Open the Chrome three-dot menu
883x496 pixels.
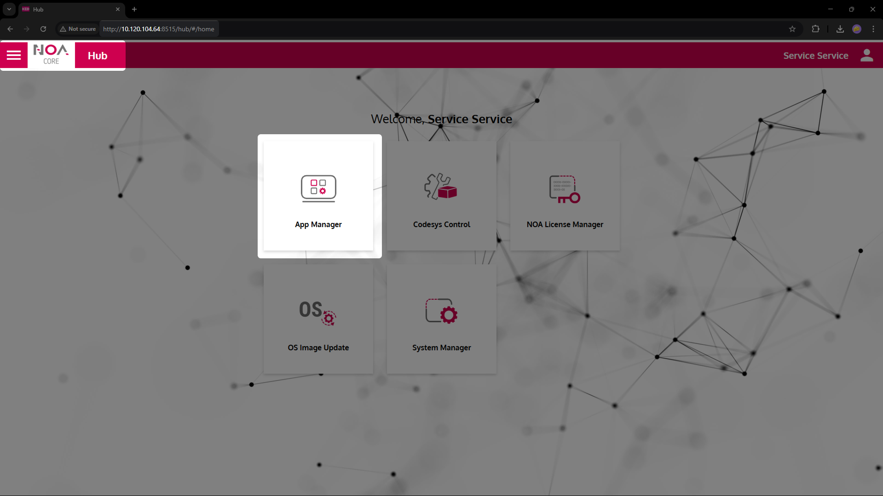point(873,29)
